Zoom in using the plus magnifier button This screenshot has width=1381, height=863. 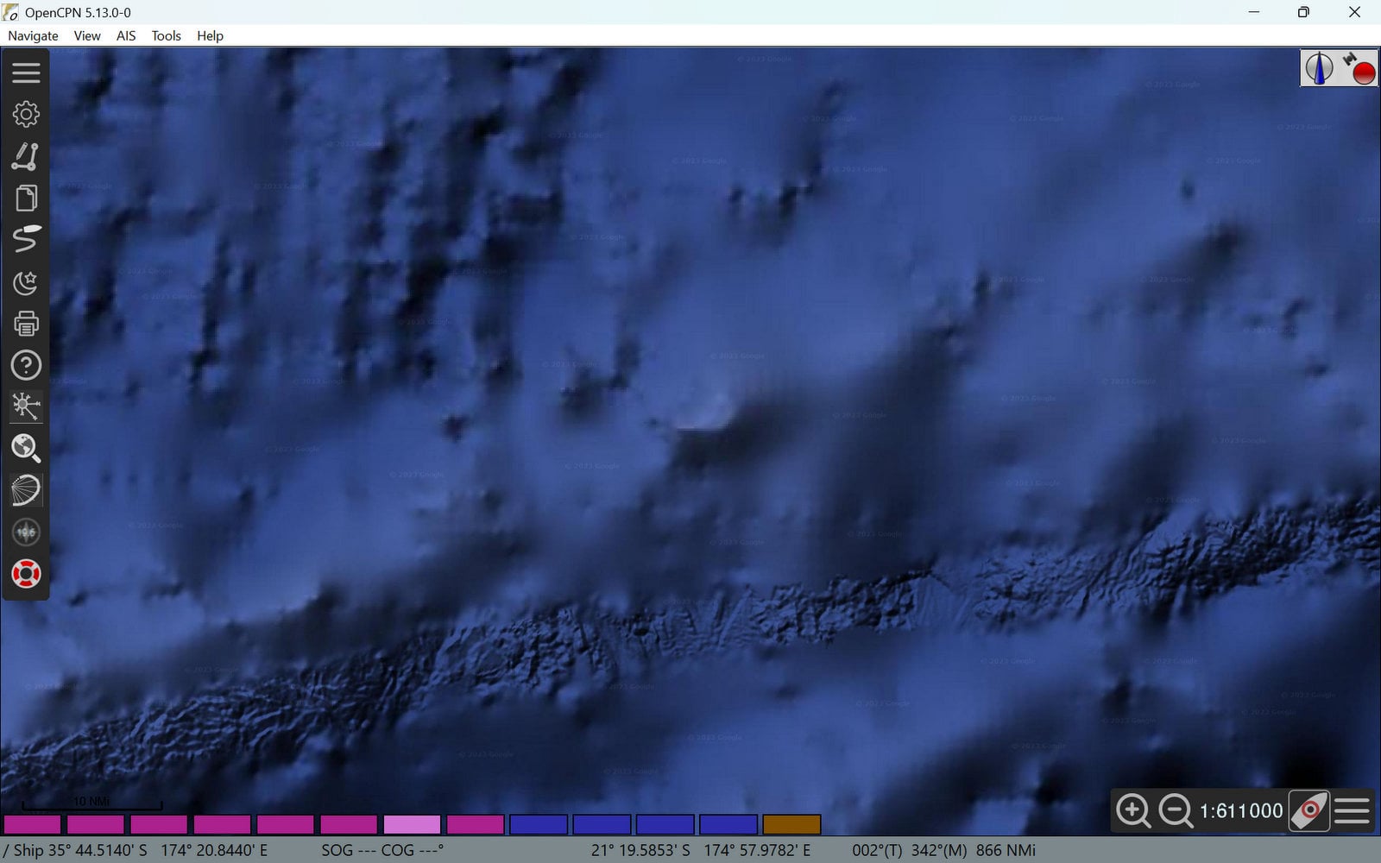point(1132,810)
